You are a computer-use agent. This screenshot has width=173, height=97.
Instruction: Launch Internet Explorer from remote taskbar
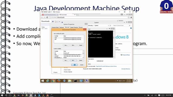(48, 81)
